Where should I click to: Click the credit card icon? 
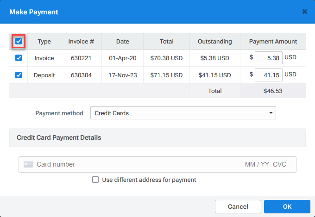coord(28,164)
